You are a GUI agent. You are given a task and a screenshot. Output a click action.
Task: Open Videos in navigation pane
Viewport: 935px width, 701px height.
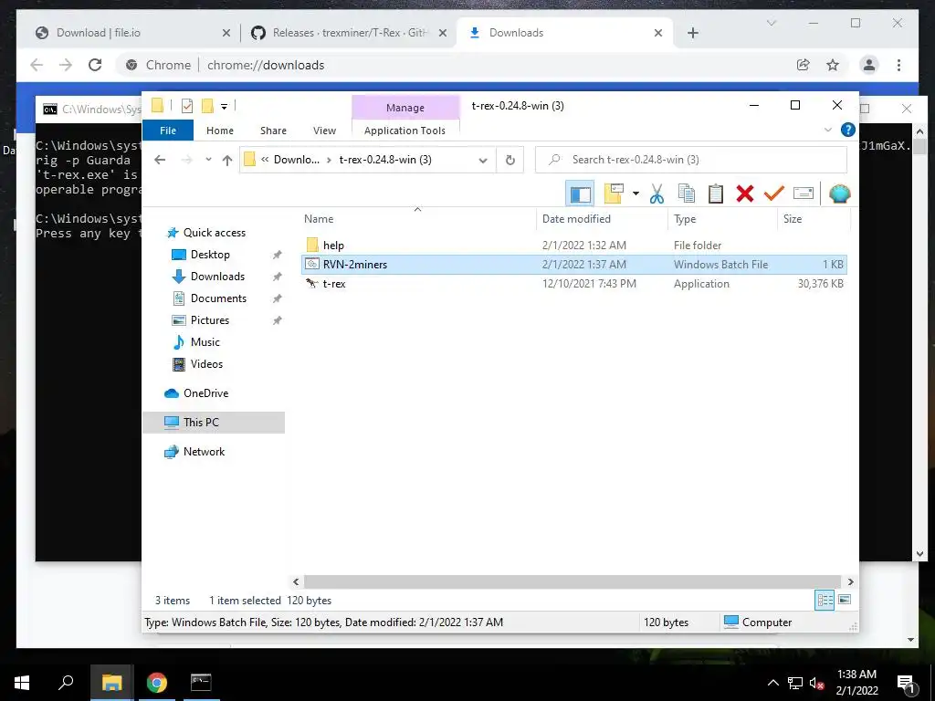pyautogui.click(x=206, y=364)
